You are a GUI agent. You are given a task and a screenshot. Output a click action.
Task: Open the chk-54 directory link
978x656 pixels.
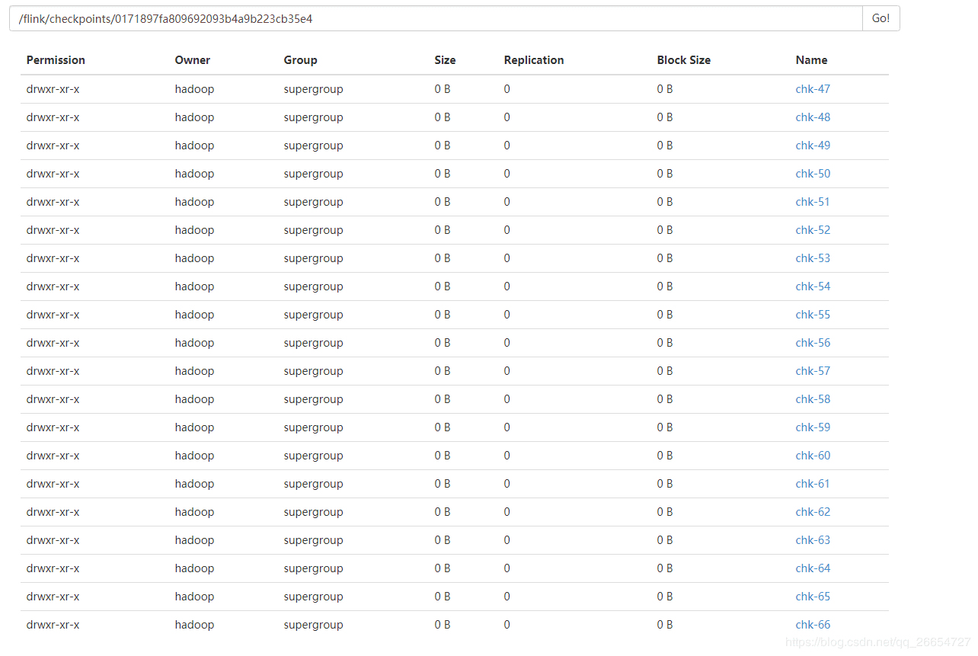pos(813,286)
